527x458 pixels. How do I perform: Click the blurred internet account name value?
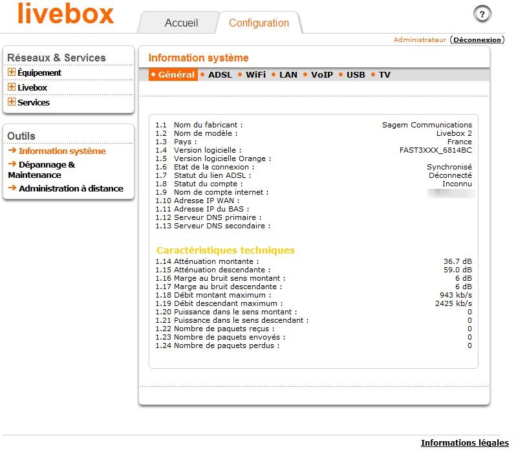click(x=451, y=193)
